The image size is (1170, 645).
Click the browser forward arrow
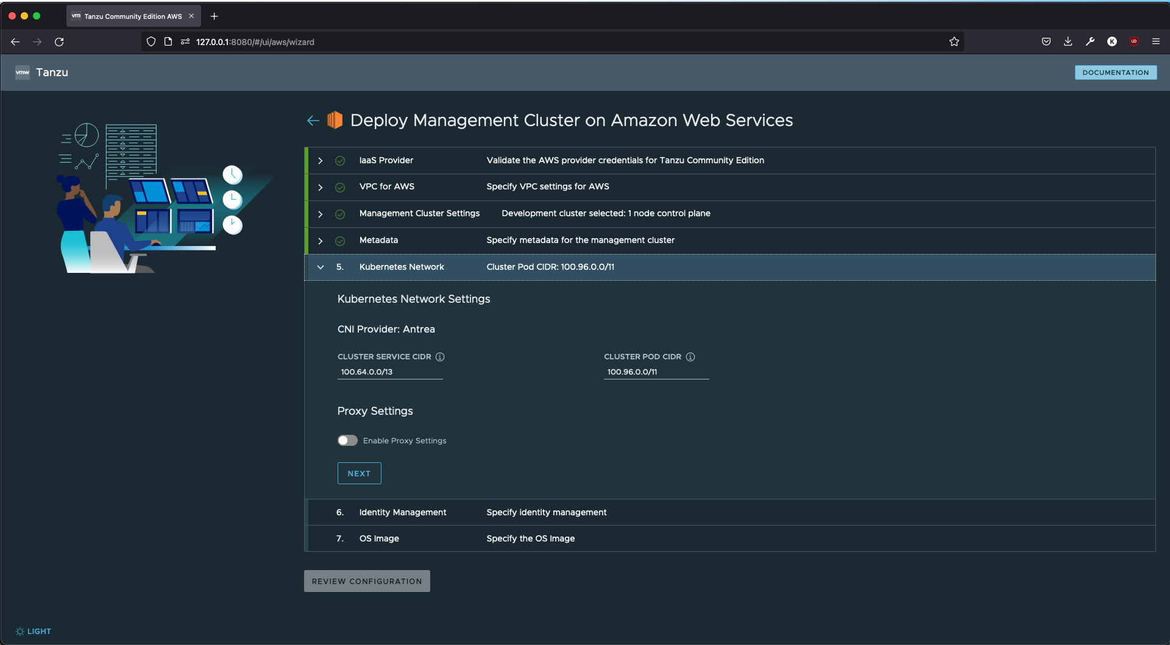(x=37, y=42)
